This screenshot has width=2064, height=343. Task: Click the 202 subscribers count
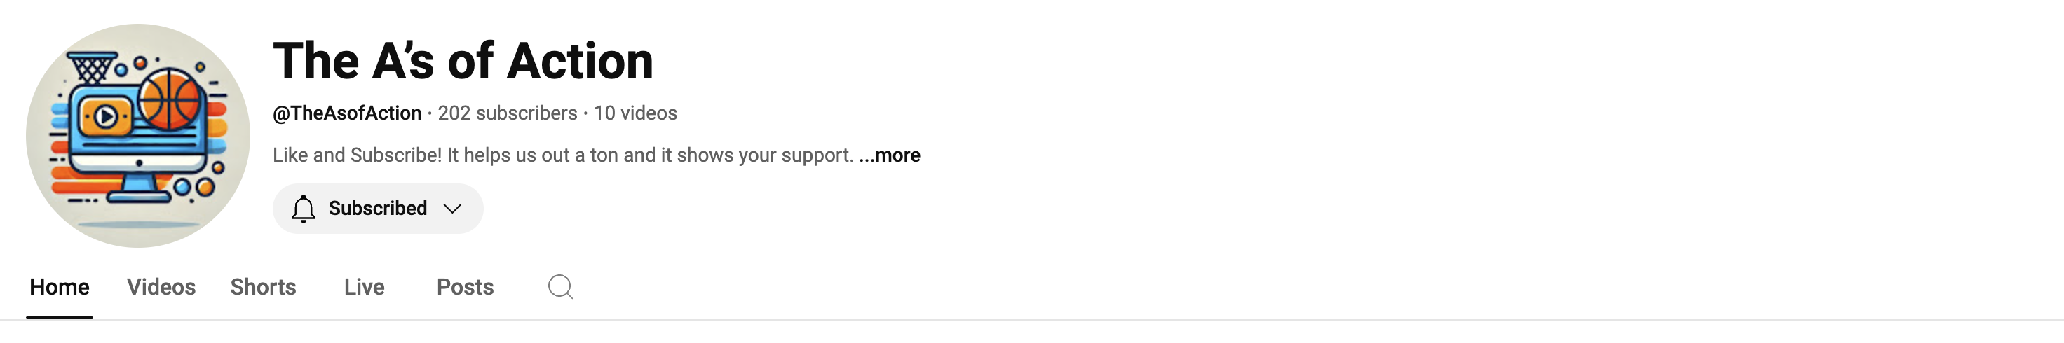click(x=507, y=113)
